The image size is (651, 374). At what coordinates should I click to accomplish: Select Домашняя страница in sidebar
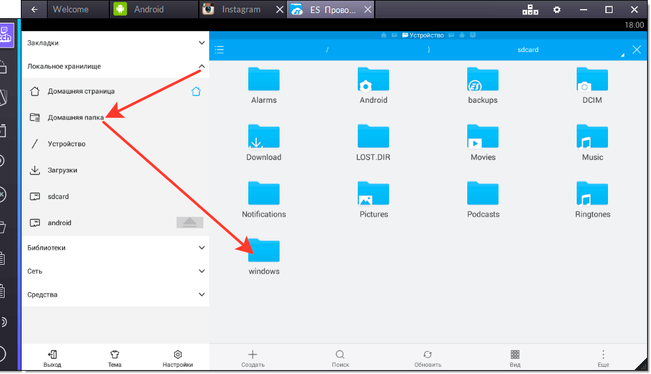tap(81, 91)
